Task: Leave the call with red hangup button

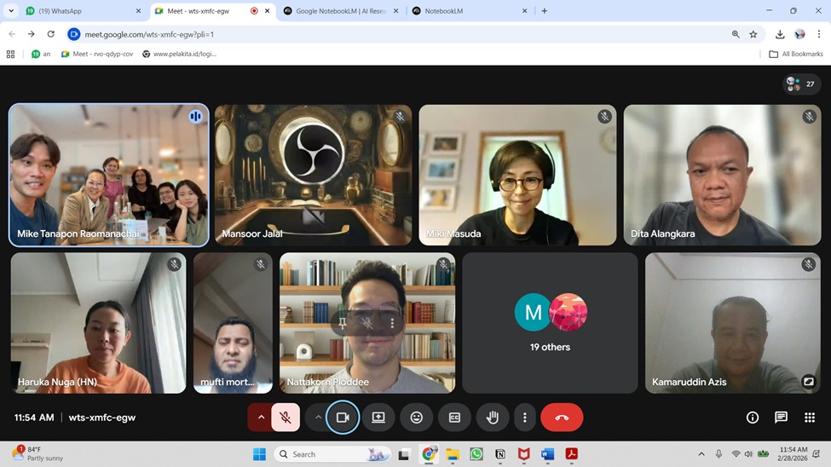Action: [x=562, y=418]
